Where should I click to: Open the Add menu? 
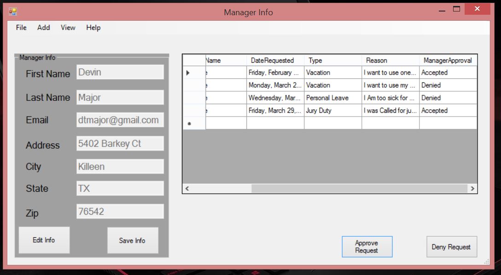44,28
